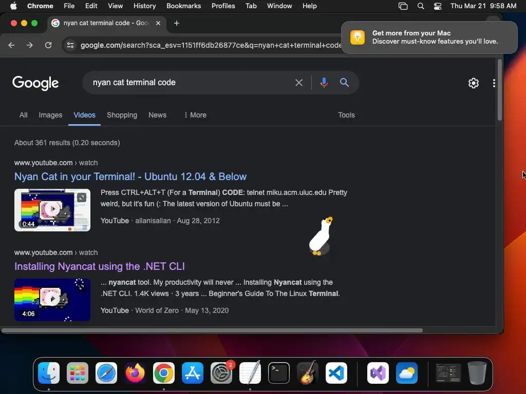Open Installing Nyancat using the .NET CLI link
526x394 pixels.
tap(99, 266)
